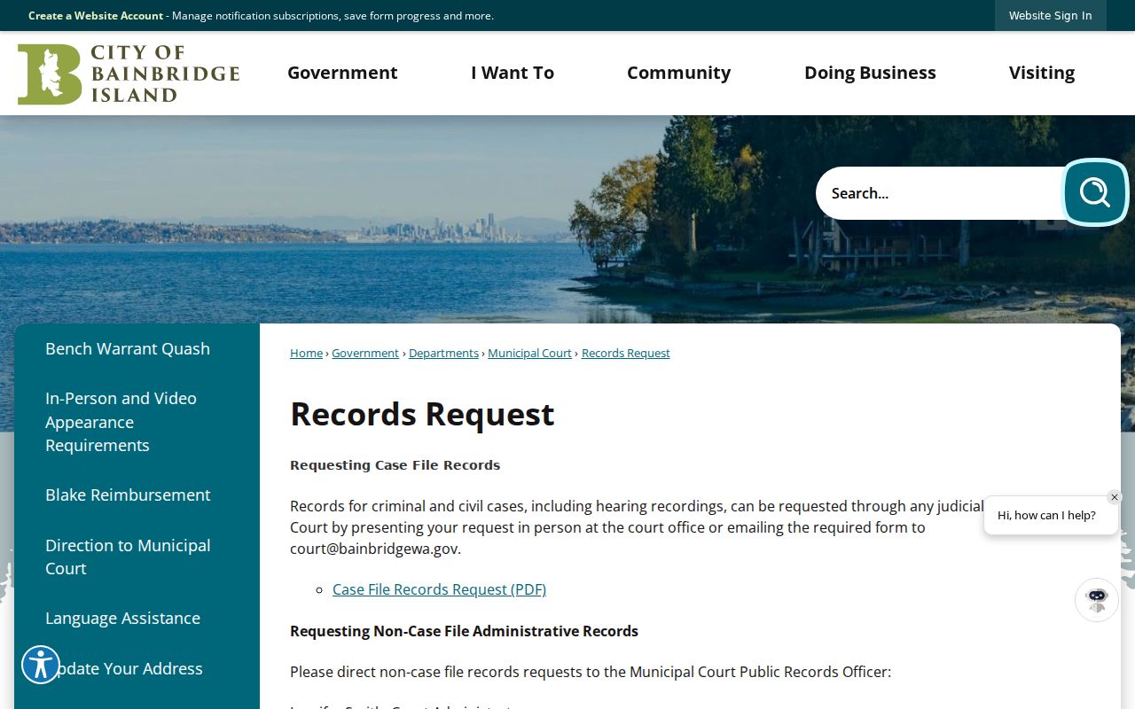Open the accessibility options icon
Image resolution: width=1135 pixels, height=709 pixels.
pyautogui.click(x=41, y=665)
